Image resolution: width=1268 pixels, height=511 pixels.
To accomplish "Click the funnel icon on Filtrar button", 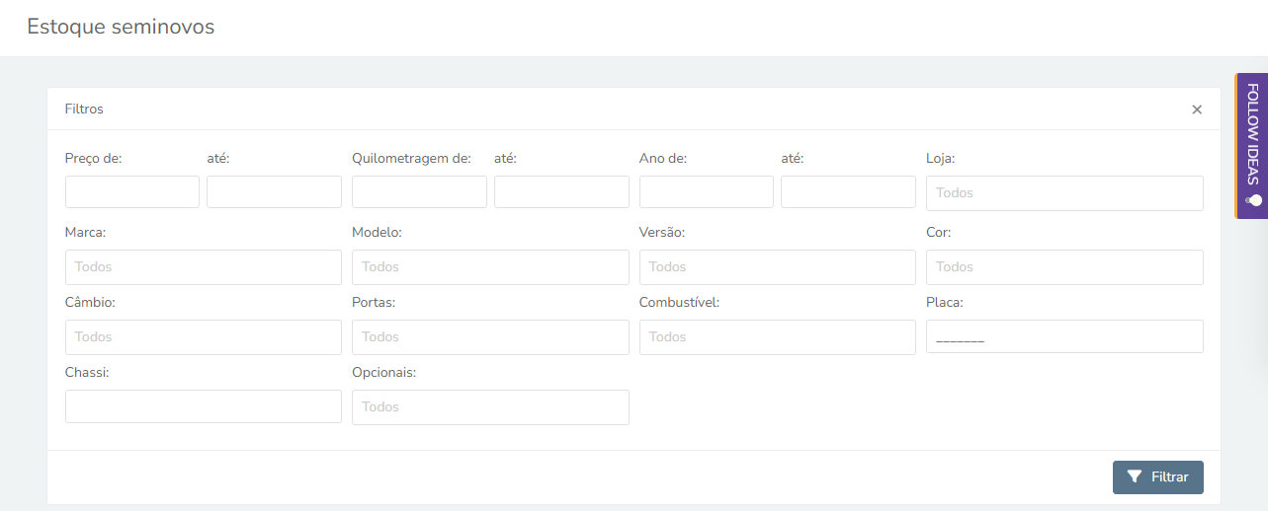I will click(x=1135, y=476).
